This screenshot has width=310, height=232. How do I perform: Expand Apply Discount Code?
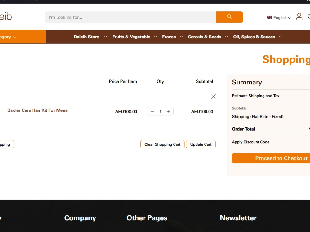point(250,142)
